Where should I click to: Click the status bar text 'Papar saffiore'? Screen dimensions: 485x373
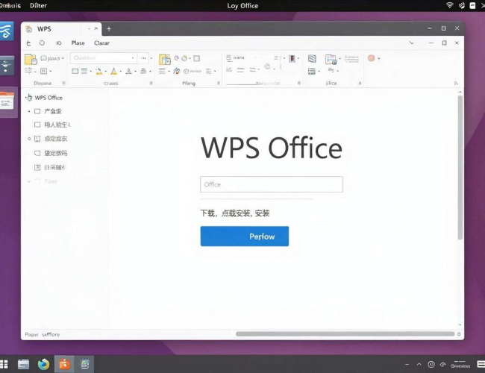(43, 334)
